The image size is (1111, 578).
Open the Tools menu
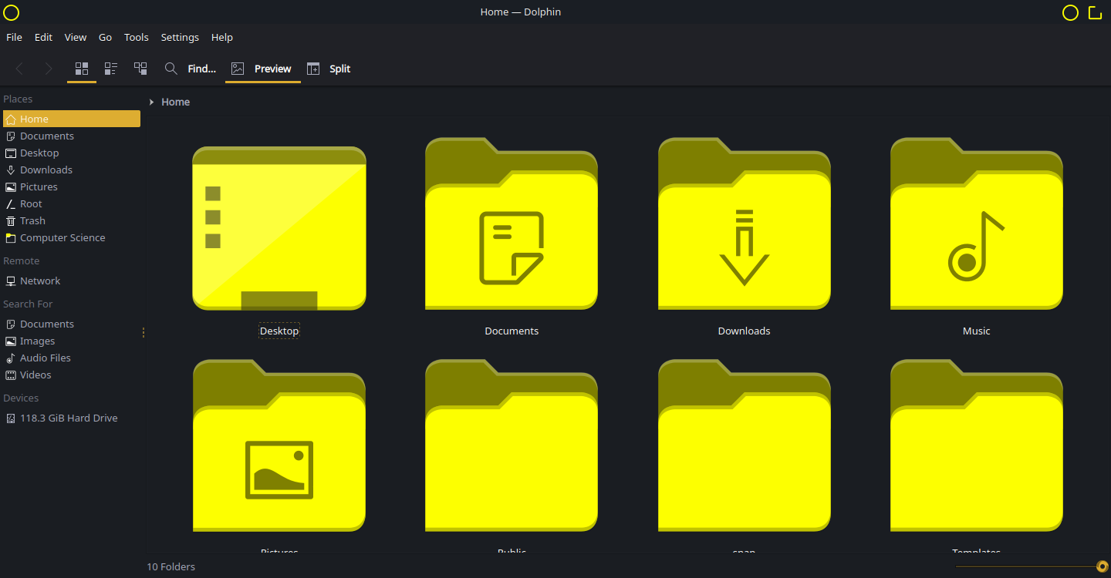pyautogui.click(x=137, y=37)
